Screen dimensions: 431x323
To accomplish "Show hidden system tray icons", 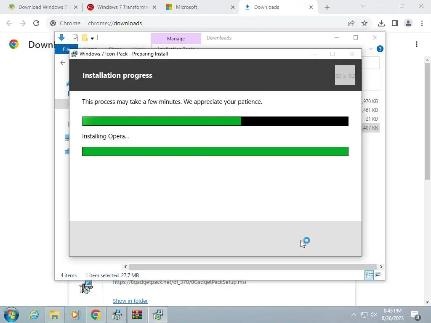I will pos(354,315).
